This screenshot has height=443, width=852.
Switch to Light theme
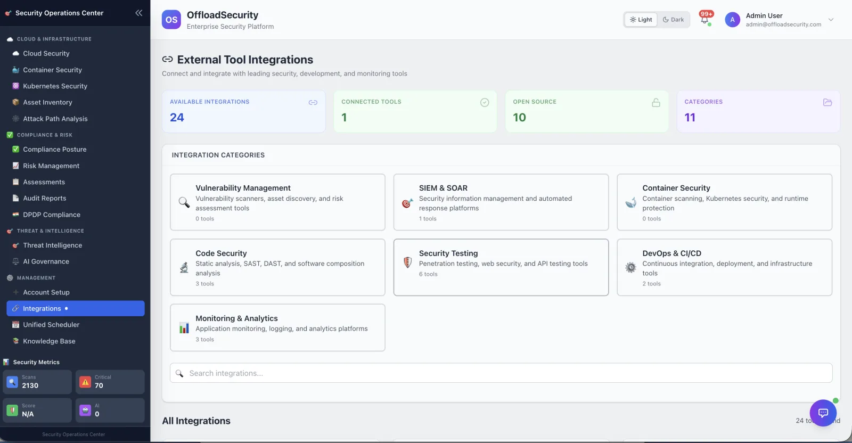coord(641,20)
